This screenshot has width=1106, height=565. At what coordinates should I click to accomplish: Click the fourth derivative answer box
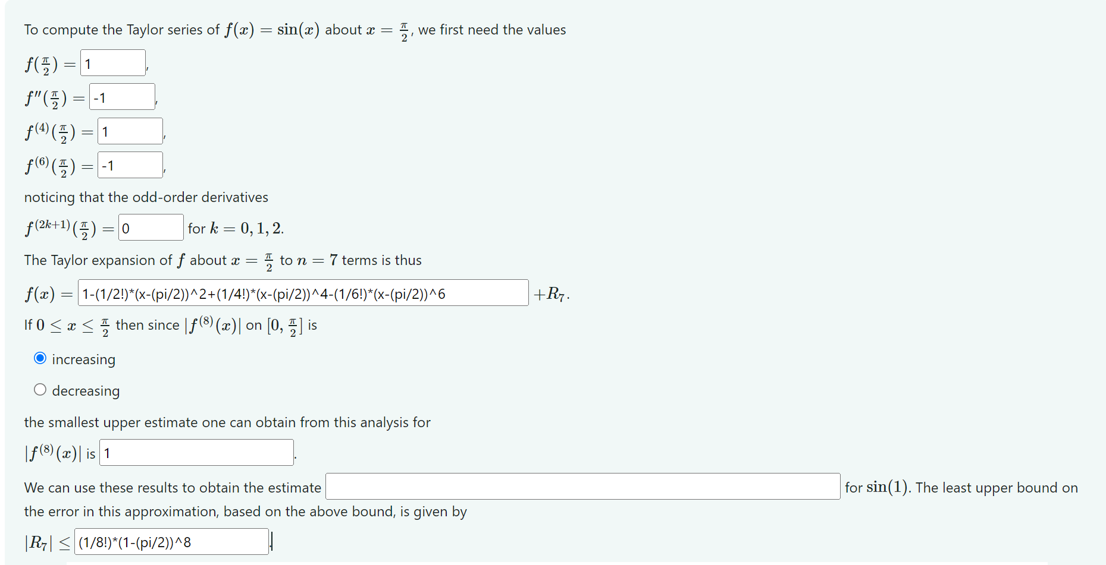pyautogui.click(x=129, y=131)
